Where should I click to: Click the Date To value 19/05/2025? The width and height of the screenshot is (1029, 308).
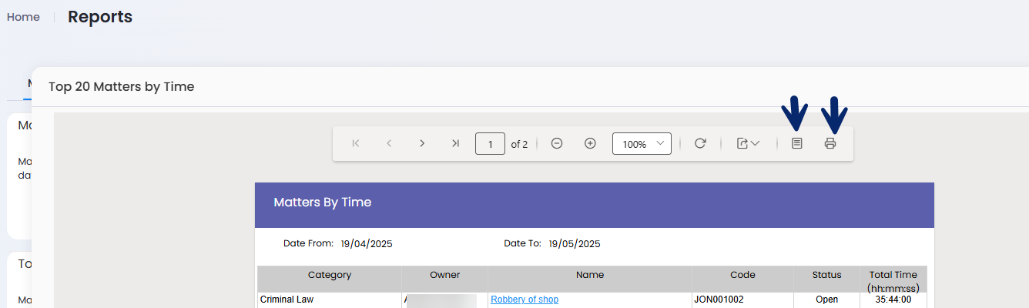click(x=575, y=244)
